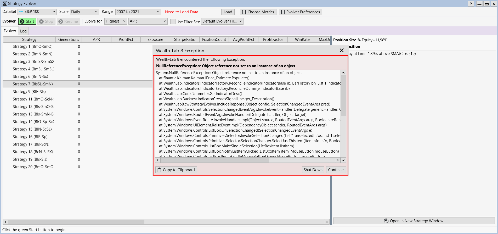Switch to the Log tab
Screen dimensions: 498x234
pyautogui.click(x=23, y=31)
